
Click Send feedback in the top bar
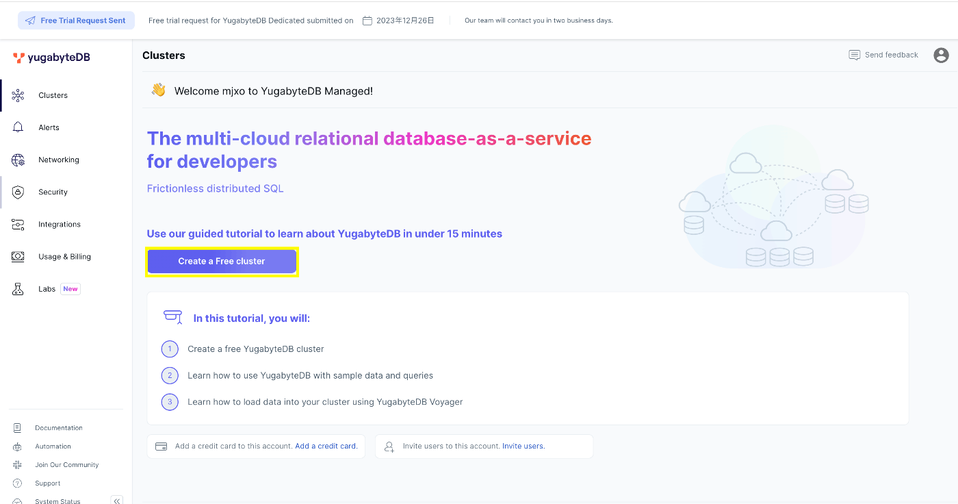point(883,55)
